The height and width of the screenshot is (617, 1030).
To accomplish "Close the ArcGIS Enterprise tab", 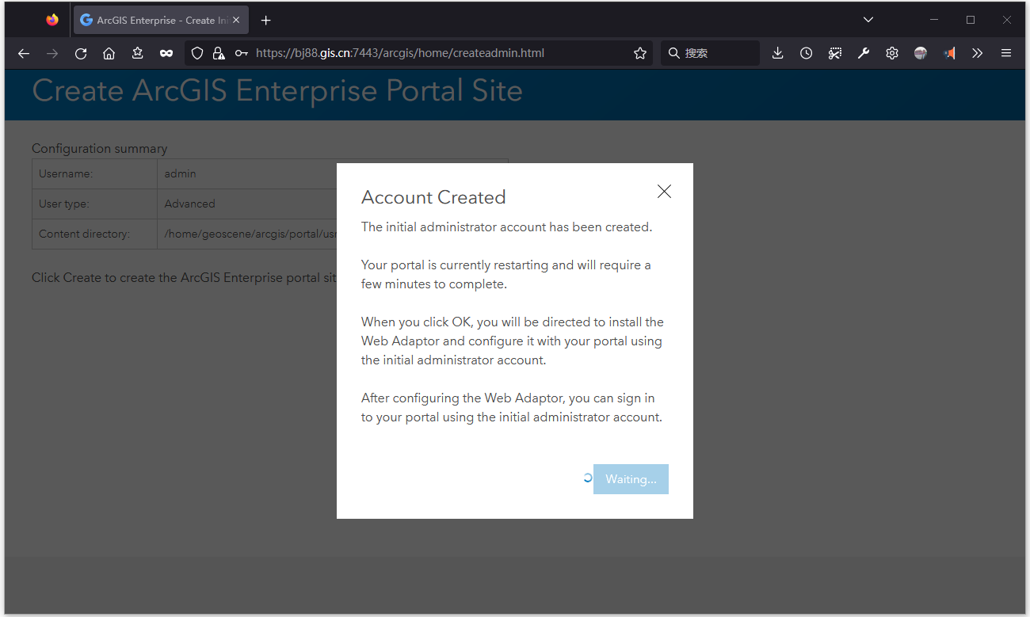I will [x=236, y=20].
